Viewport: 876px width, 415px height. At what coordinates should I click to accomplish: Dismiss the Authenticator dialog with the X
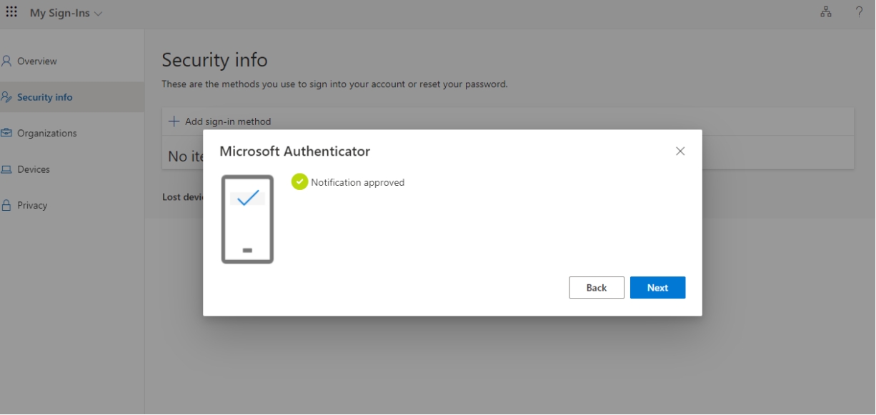[680, 151]
